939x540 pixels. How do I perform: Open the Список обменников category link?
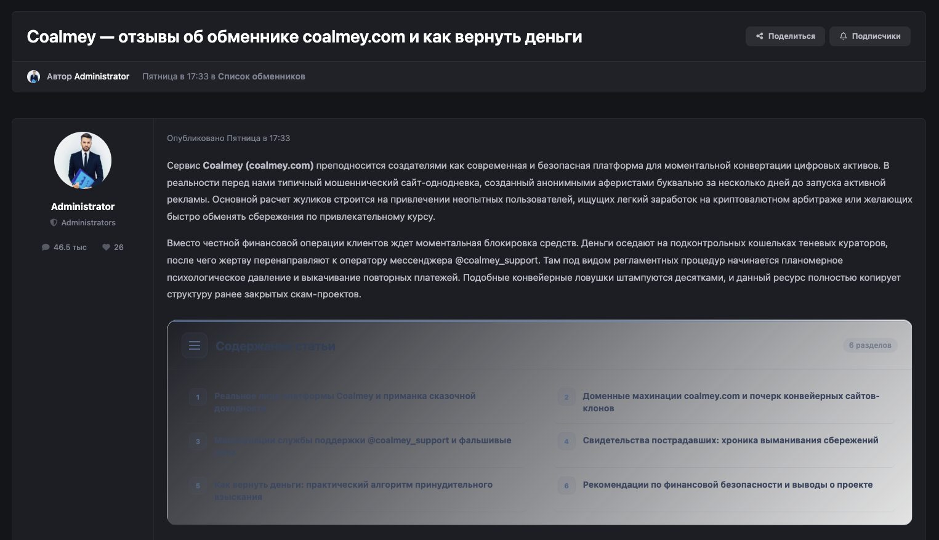point(262,76)
